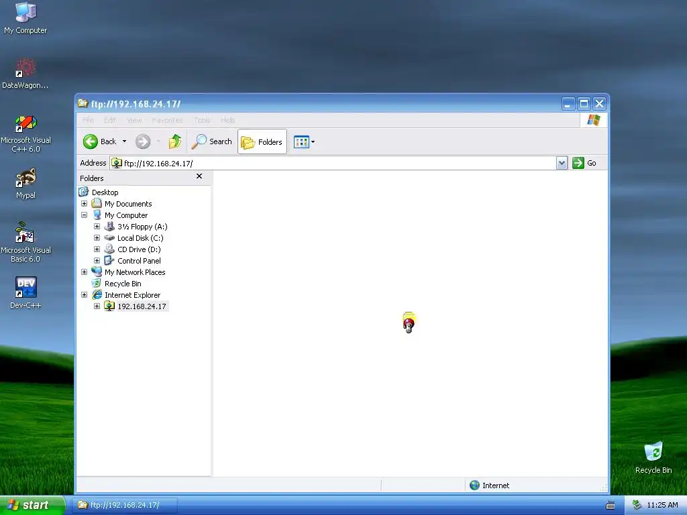Screen dimensions: 687x515
Task: Expand the Local Disk (C:) node
Action: (97, 238)
